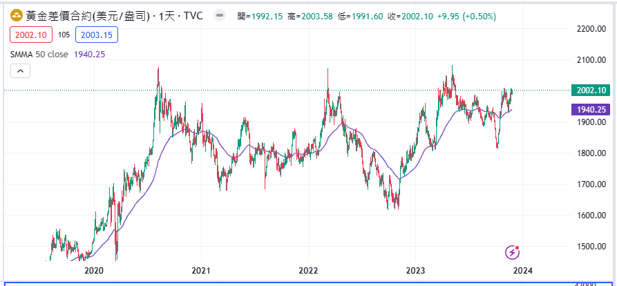This screenshot has height=286, width=617.
Task: Click the close value 2002.10 in header
Action: point(417,17)
